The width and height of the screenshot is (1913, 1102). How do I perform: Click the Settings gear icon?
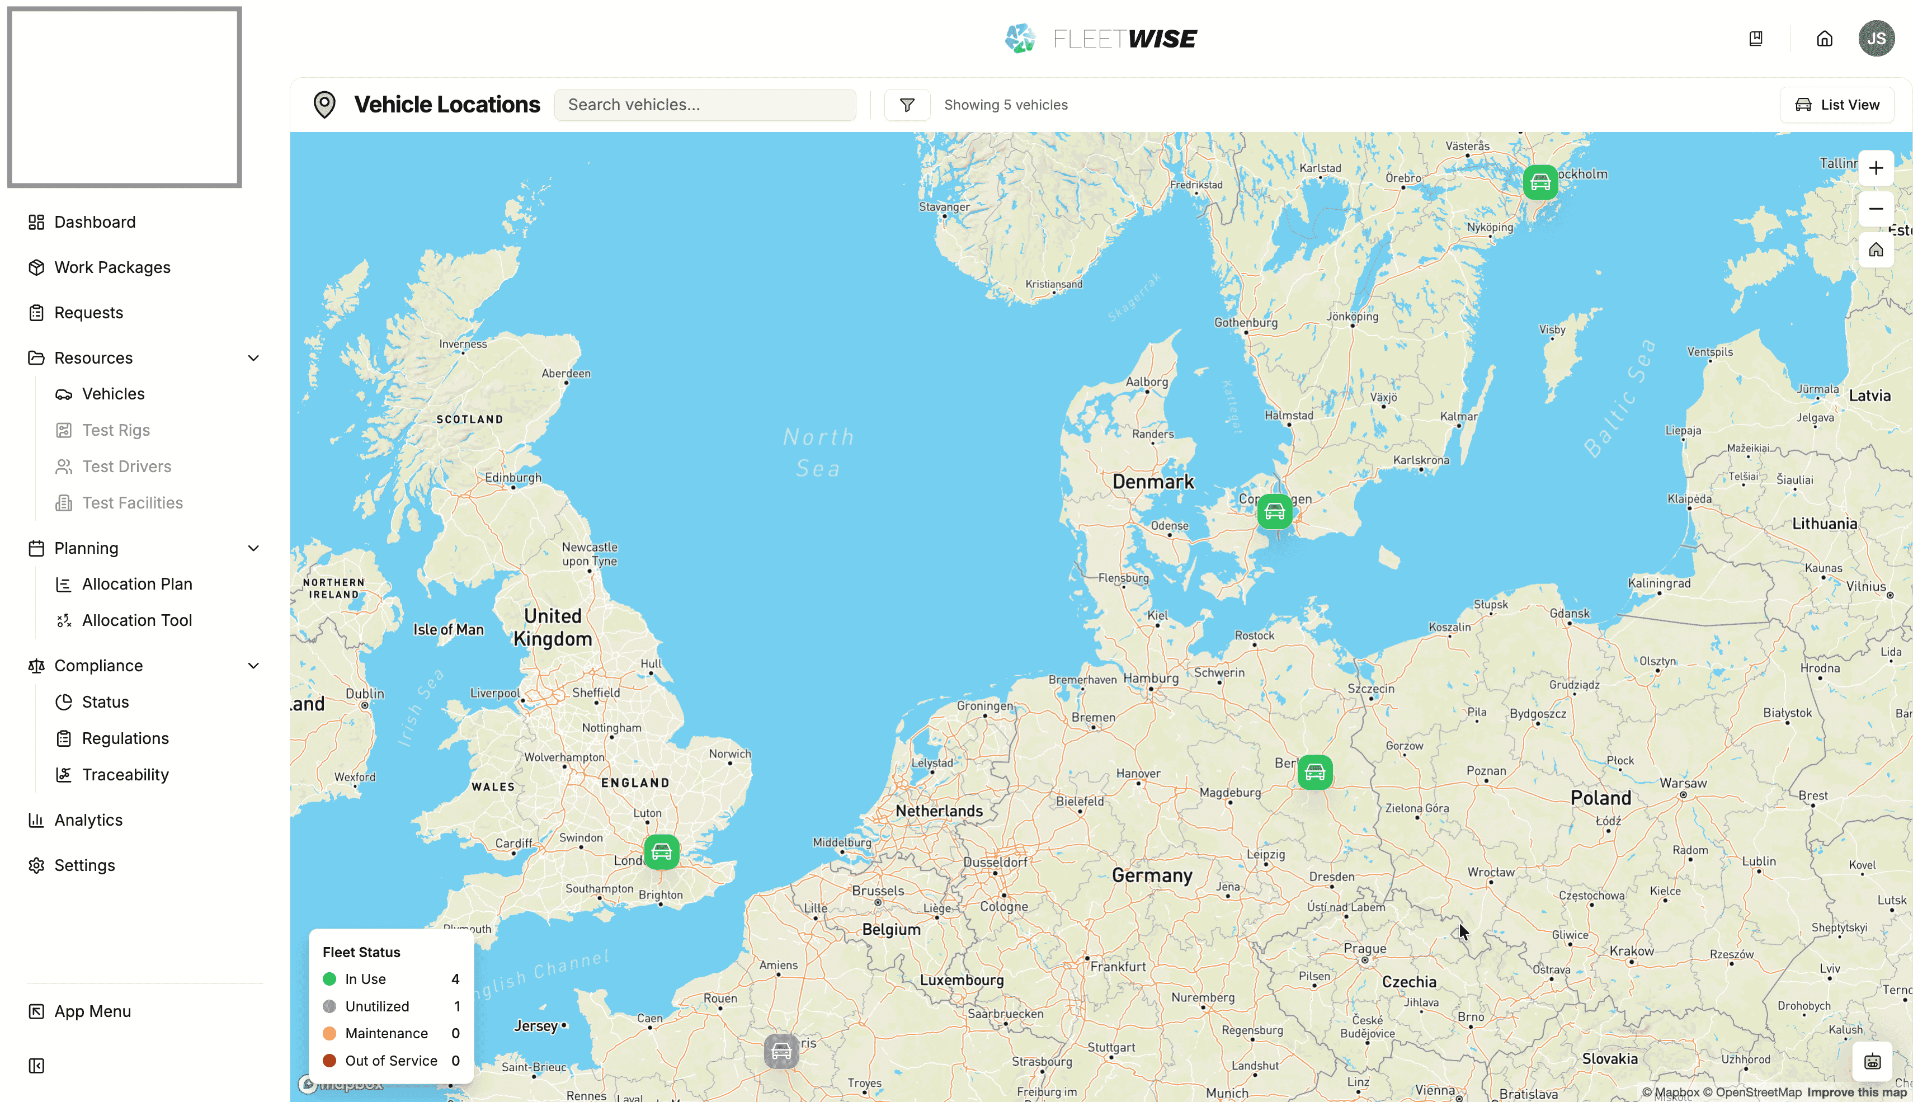pyautogui.click(x=36, y=865)
